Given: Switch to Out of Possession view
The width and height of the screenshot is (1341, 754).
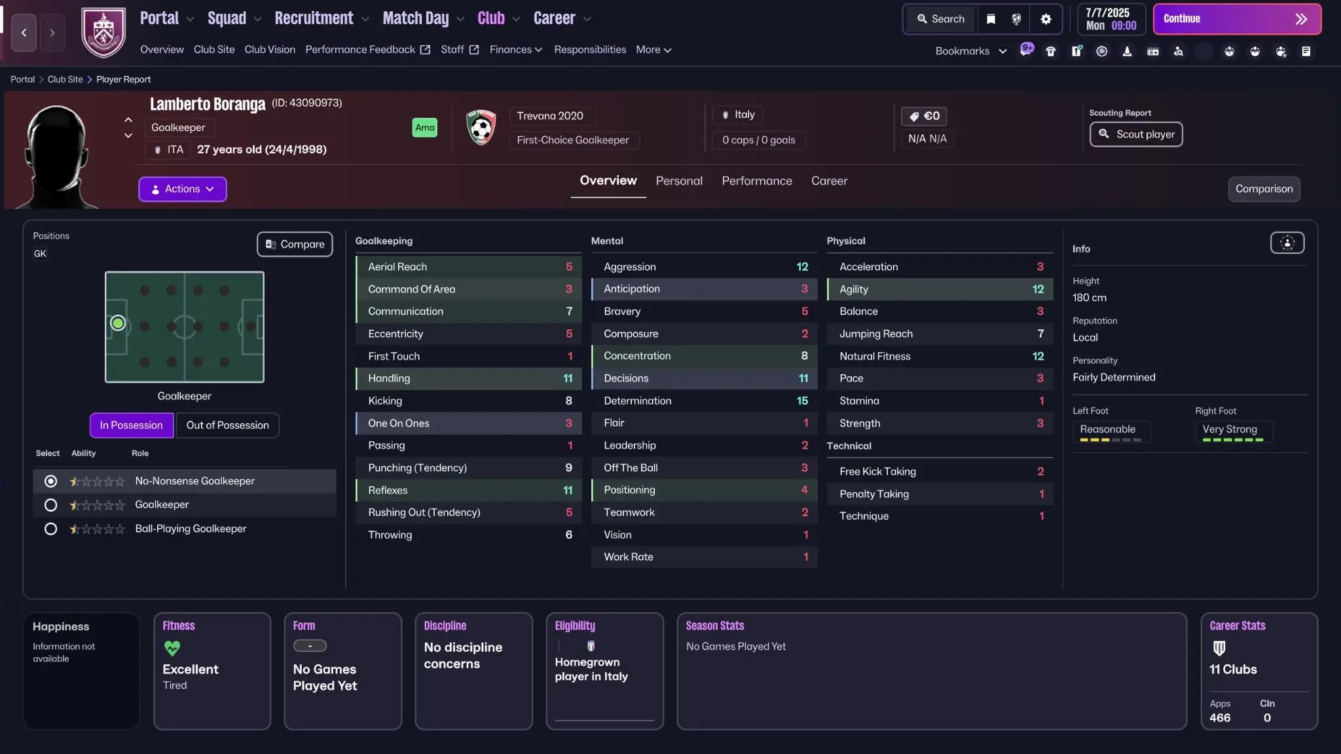Looking at the screenshot, I should pos(227,425).
